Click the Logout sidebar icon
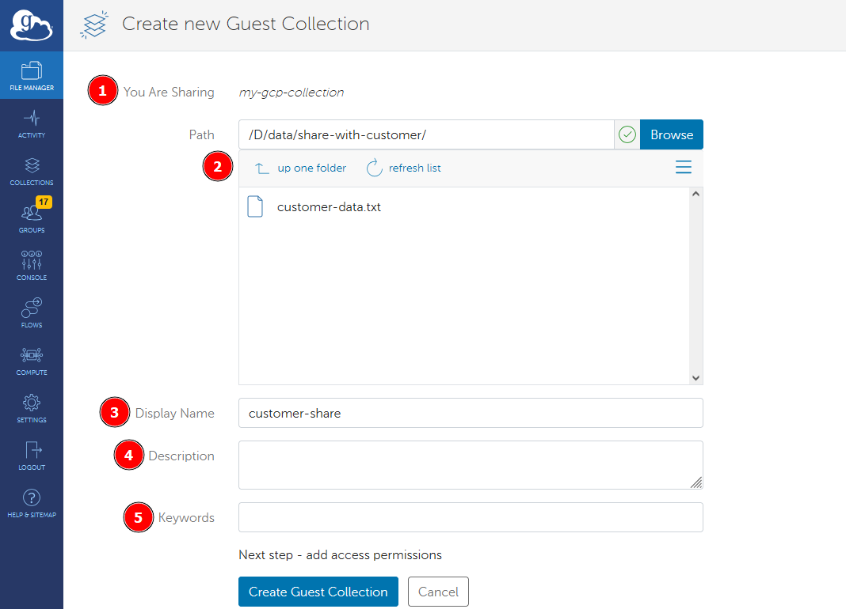Viewport: 846px width, 609px height. point(32,455)
